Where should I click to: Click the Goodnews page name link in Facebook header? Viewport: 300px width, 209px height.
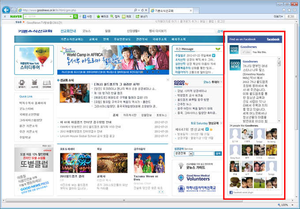[x=248, y=47]
